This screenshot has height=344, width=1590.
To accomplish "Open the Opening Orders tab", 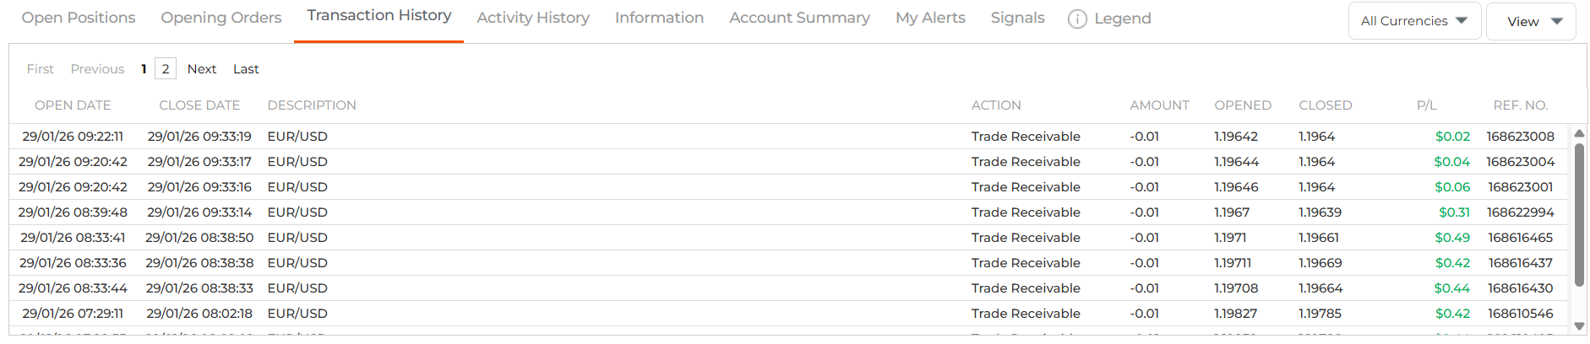I will click(x=221, y=18).
